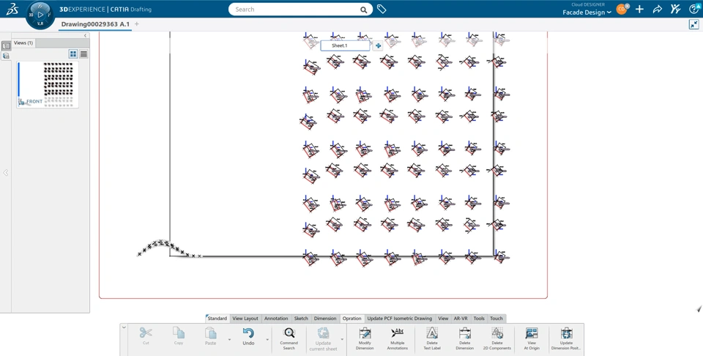Open the AR-VR tab

coord(461,319)
